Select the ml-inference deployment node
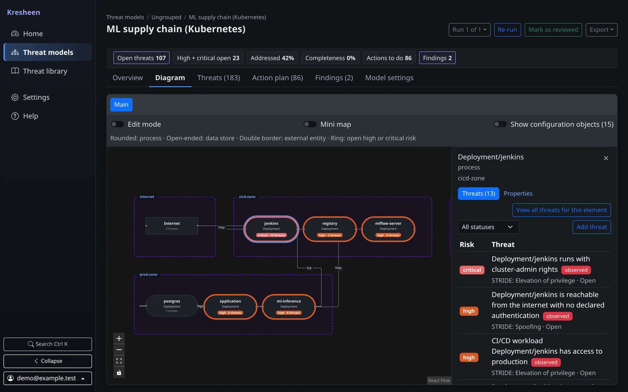This screenshot has height=392, width=628. (x=289, y=307)
